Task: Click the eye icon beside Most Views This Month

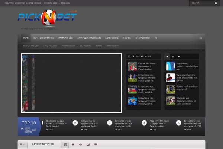Action: pos(22,129)
